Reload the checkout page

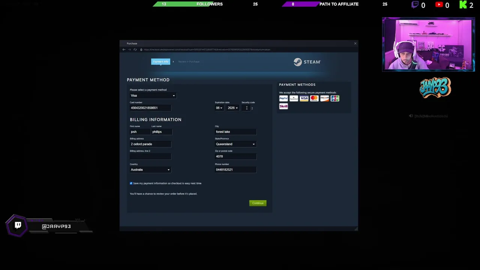pos(135,49)
